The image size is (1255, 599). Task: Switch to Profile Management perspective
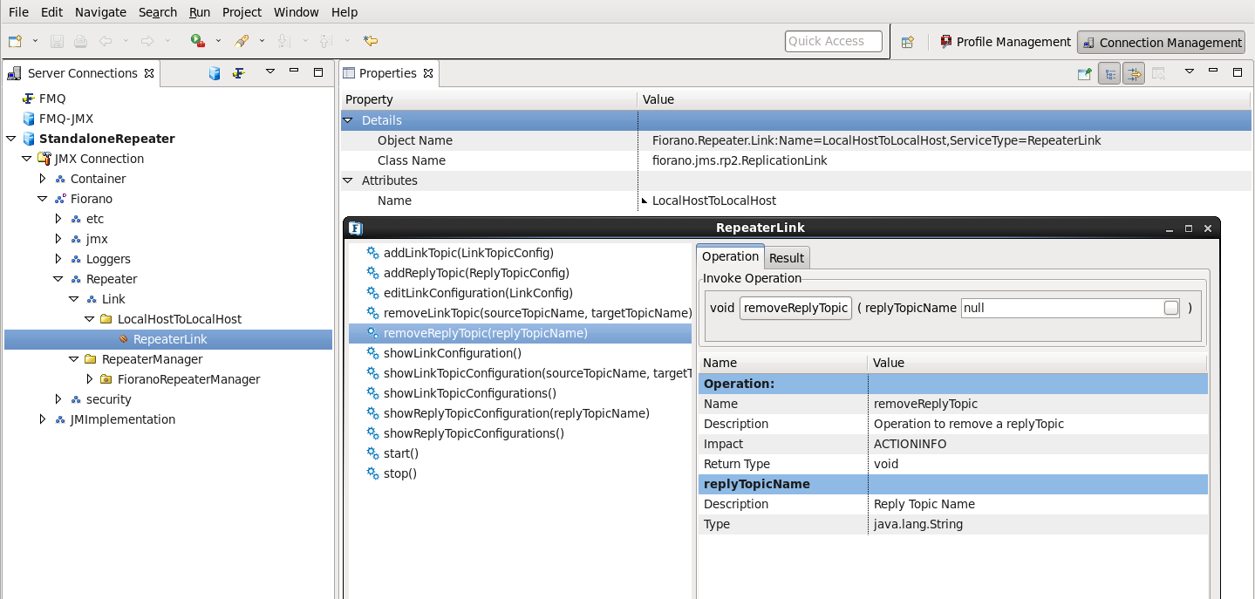pos(1005,42)
